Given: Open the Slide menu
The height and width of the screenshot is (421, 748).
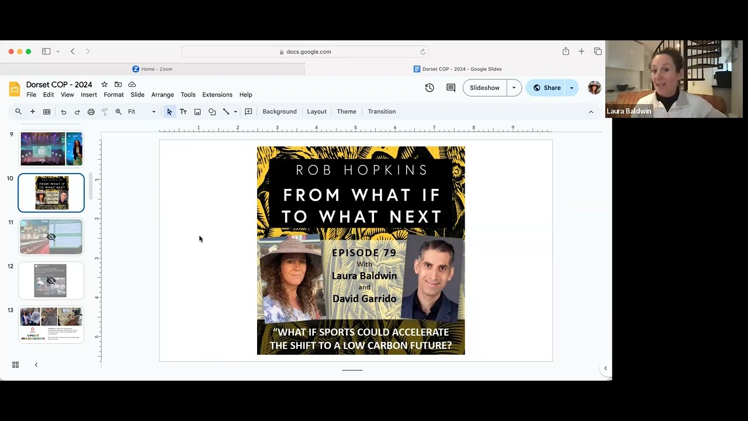Looking at the screenshot, I should coord(137,95).
